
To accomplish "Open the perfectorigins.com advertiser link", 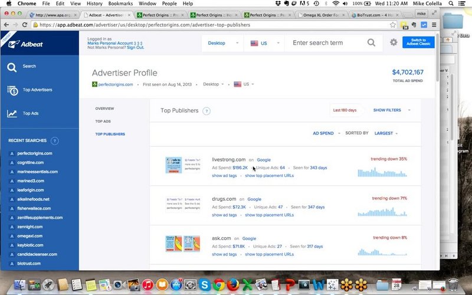I will point(116,84).
